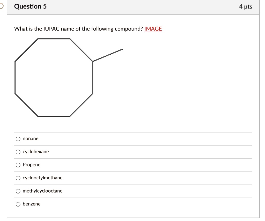
Task: Click the cyclohexane answer label text
Action: (36, 152)
